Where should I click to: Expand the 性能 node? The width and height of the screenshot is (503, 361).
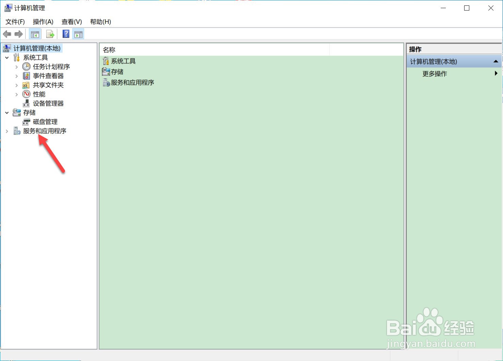coord(16,94)
